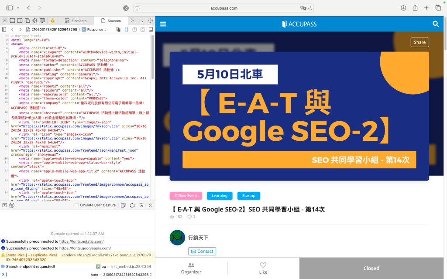The height and width of the screenshot is (279, 447).
Task: Show more inspector tabs with double chevron
Action: 133,20
